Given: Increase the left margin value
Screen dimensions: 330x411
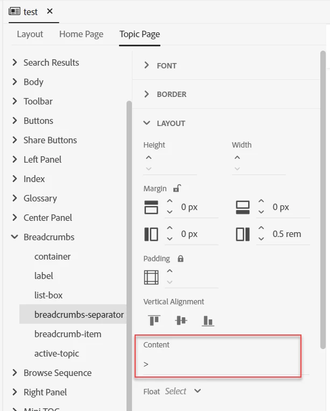Looking at the screenshot, I should (x=170, y=228).
